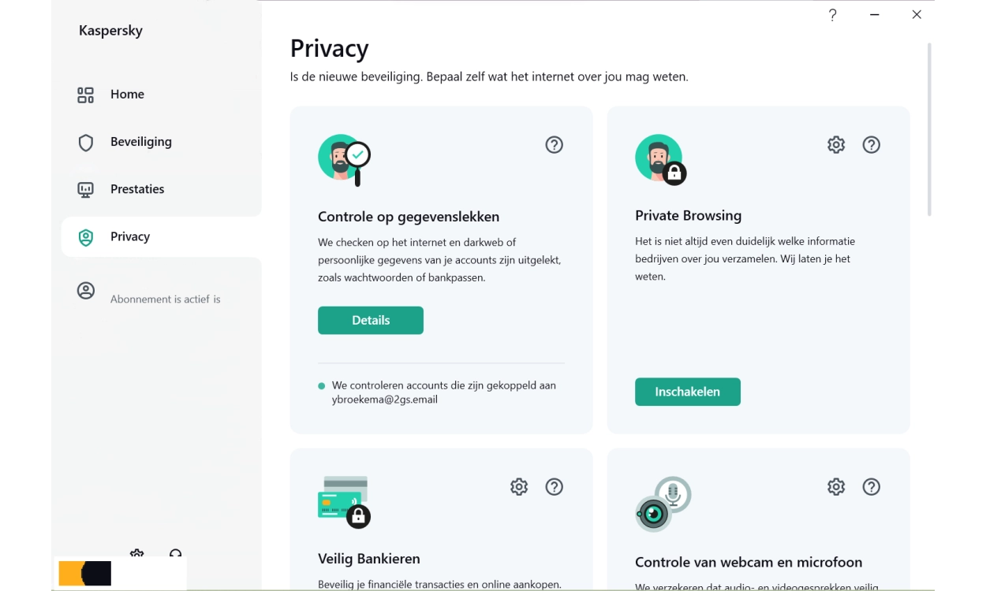
Task: Open help for Controle op gegevenslekken
Action: [x=555, y=145]
